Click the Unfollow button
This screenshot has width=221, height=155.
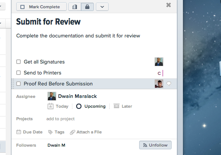(x=155, y=145)
